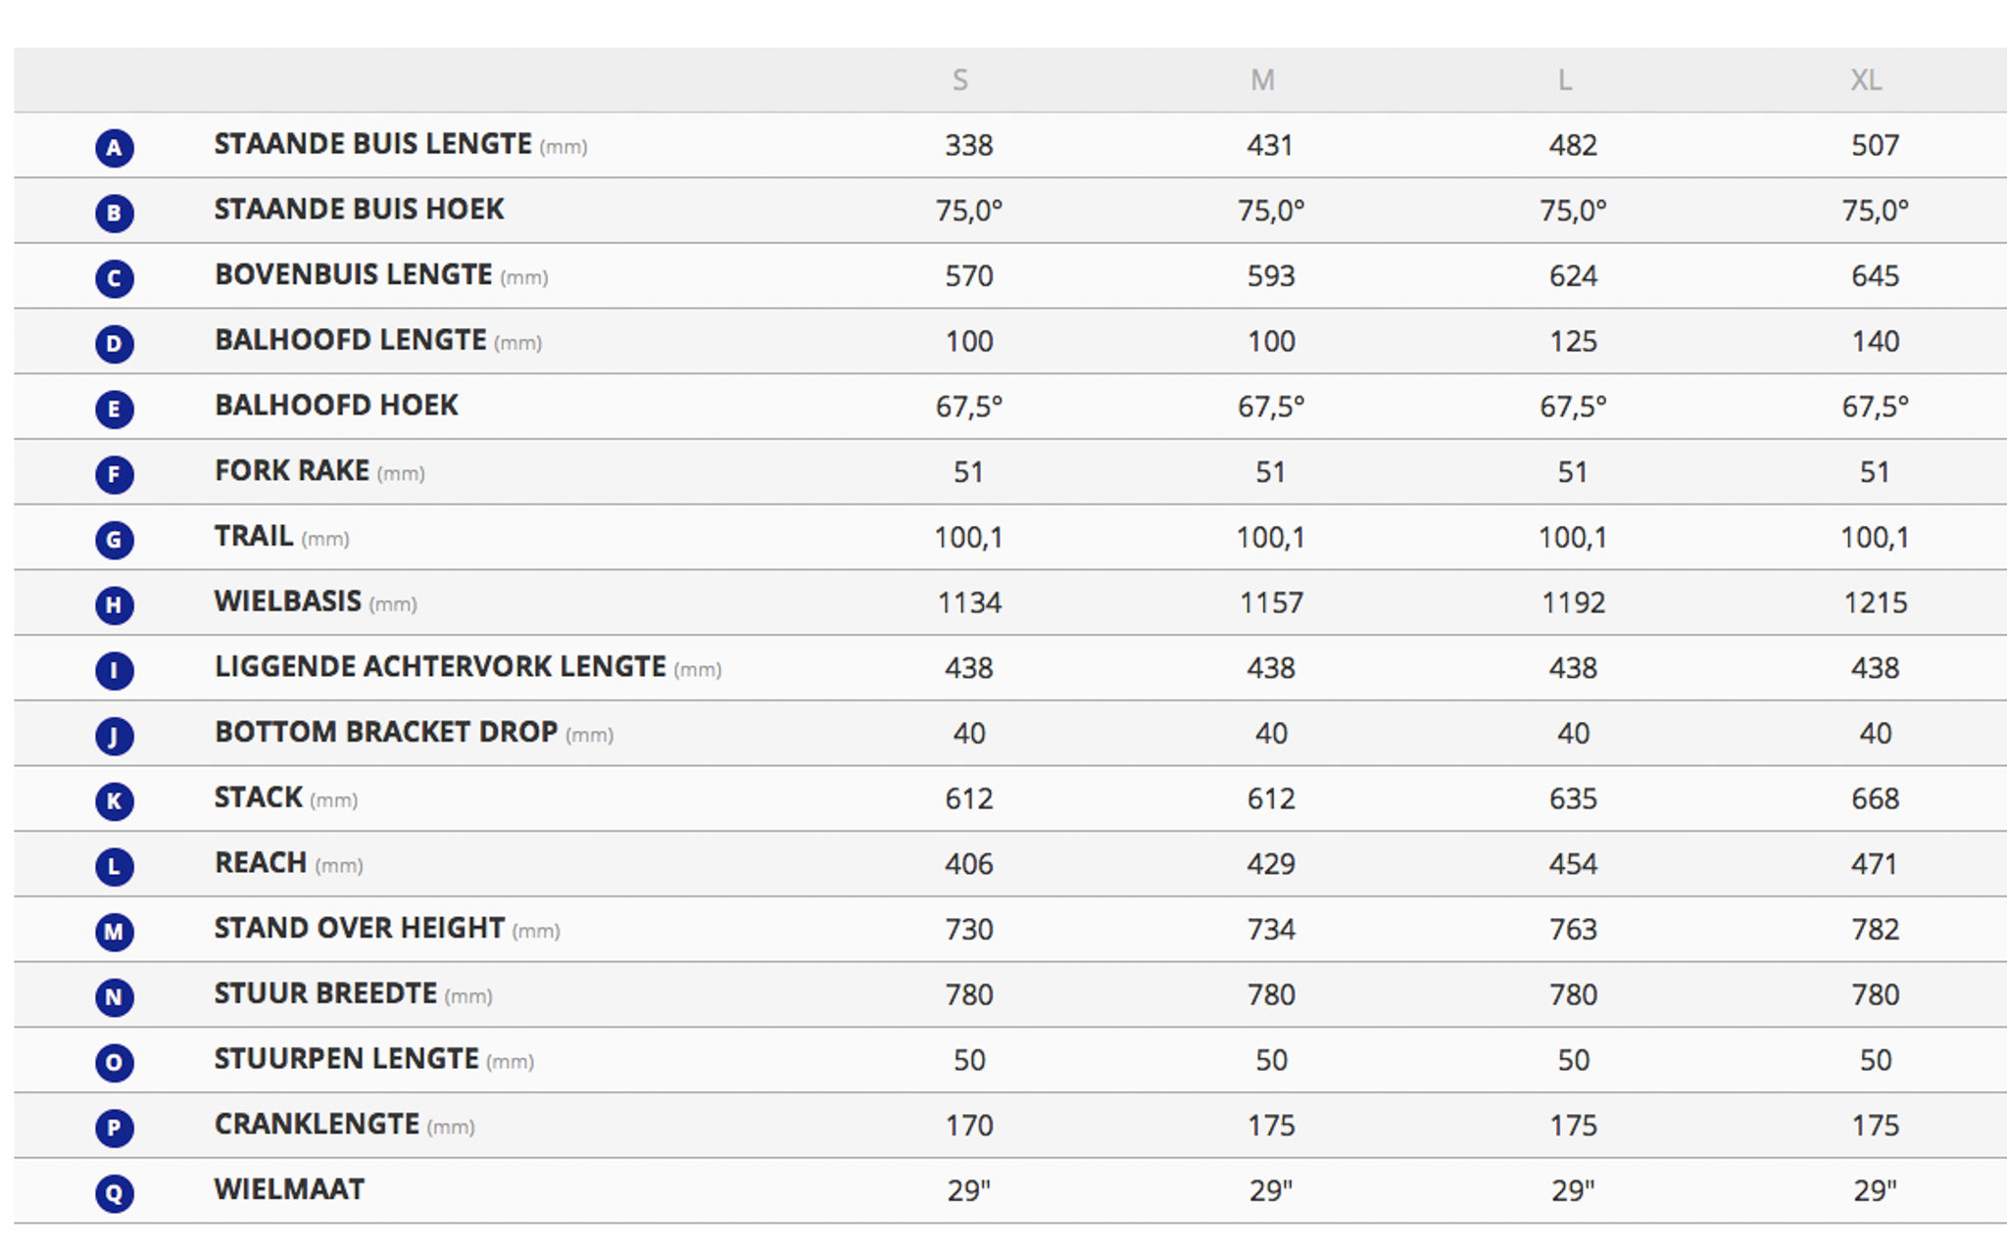Click the M icon for Stand Over Height
2007x1254 pixels.
[114, 932]
